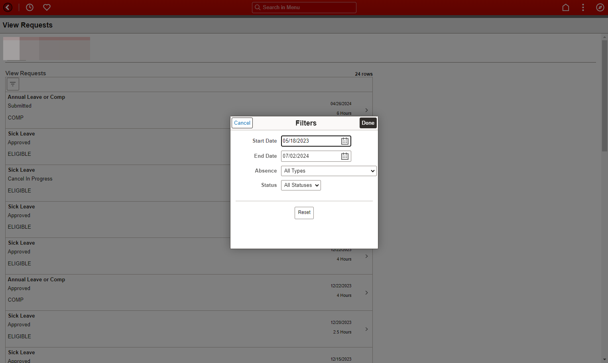
Task: Open the Sick Leave 4 Hours row chevron
Action: pos(366,256)
